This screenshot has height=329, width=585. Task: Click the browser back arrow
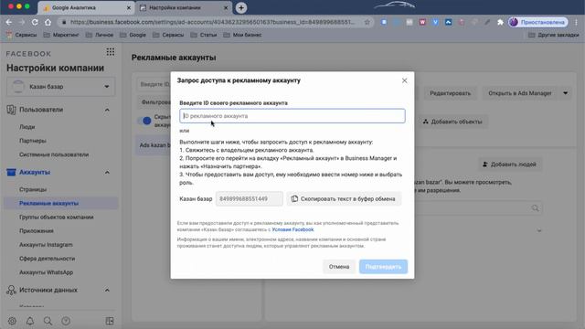point(9,22)
